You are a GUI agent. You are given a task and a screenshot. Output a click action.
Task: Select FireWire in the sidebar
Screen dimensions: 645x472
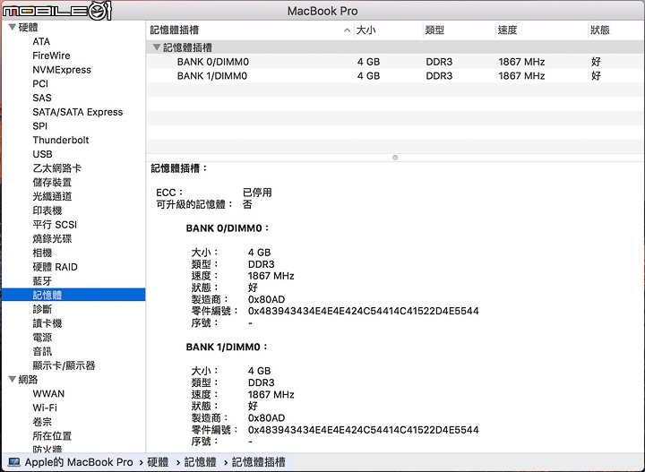point(51,56)
